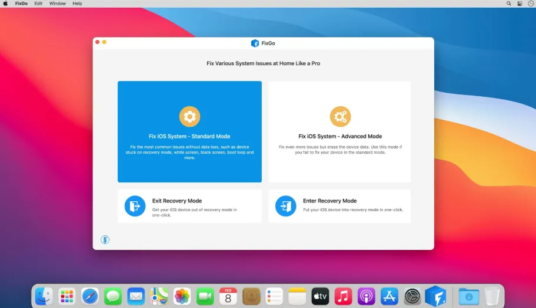Open the FixGo menu in menu bar
The width and height of the screenshot is (536, 308).
click(21, 4)
